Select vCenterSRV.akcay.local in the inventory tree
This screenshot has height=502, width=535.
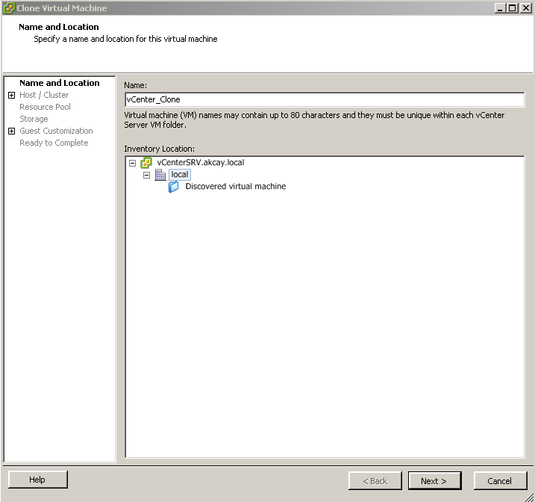point(200,163)
